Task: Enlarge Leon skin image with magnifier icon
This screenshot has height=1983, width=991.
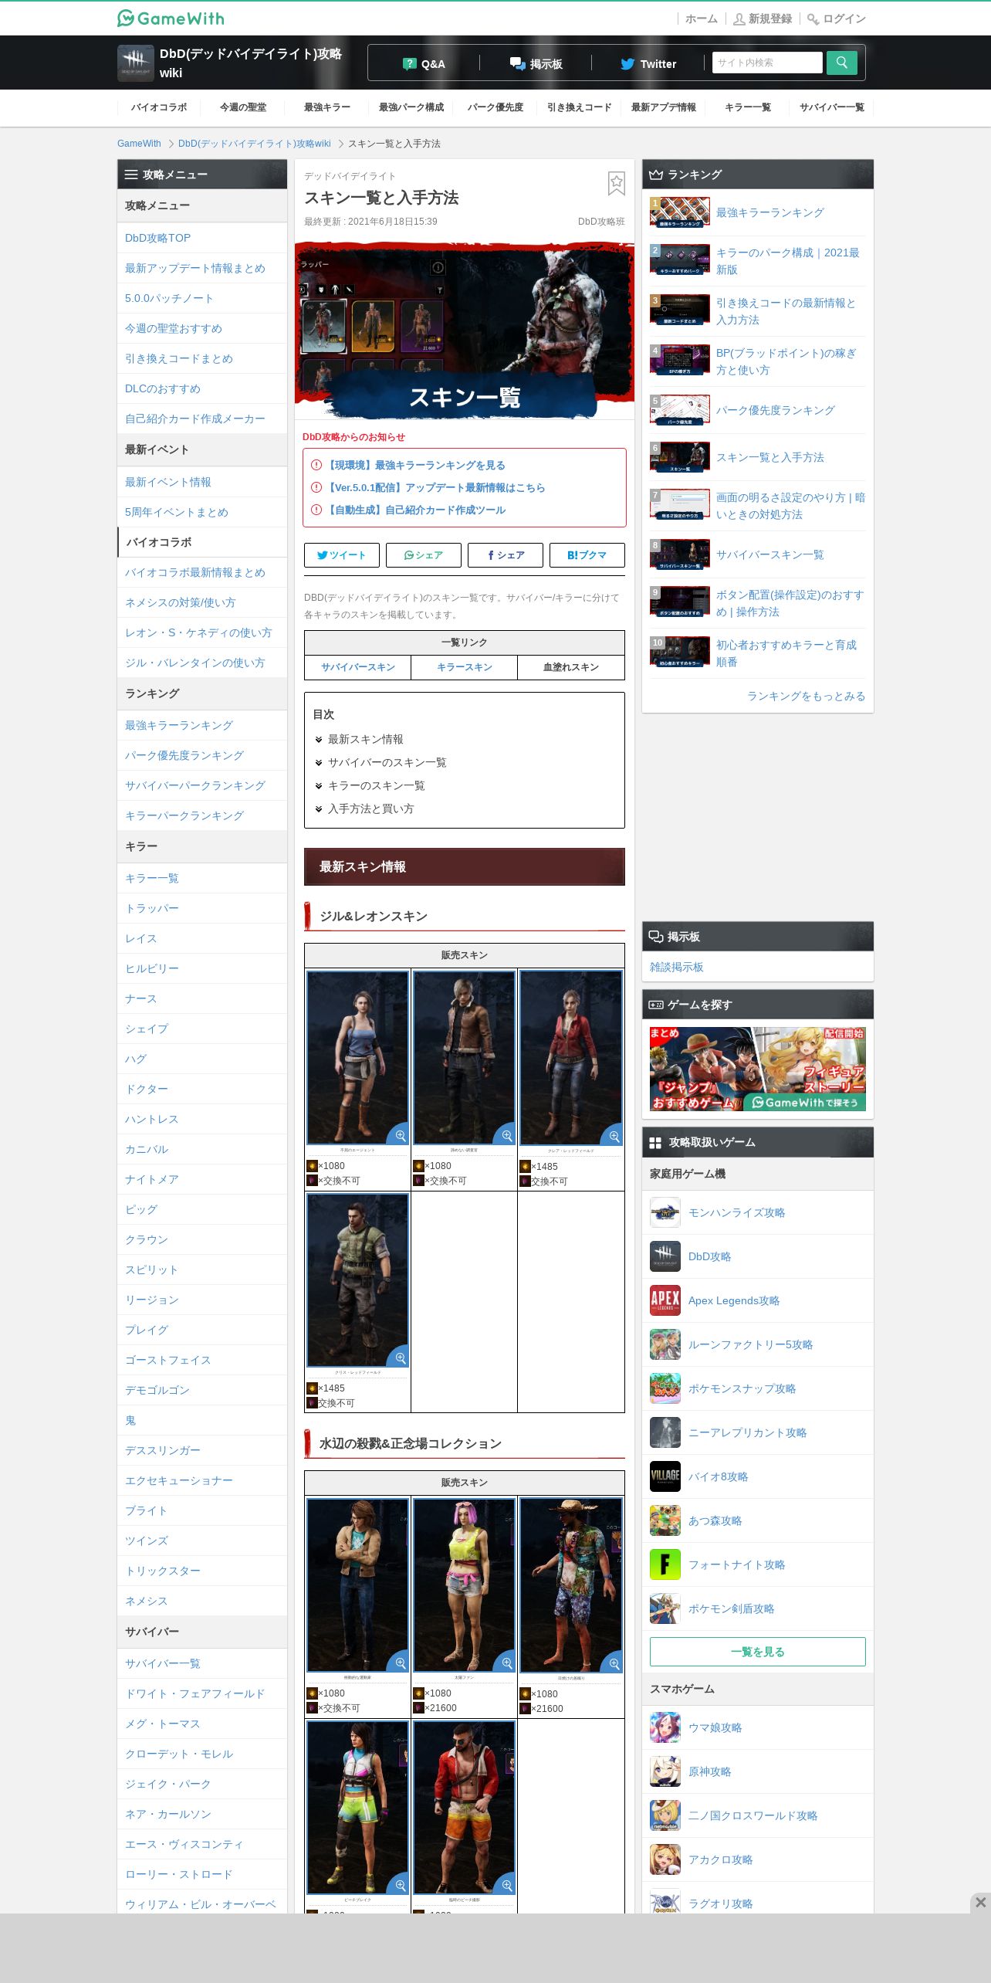Action: click(506, 1135)
